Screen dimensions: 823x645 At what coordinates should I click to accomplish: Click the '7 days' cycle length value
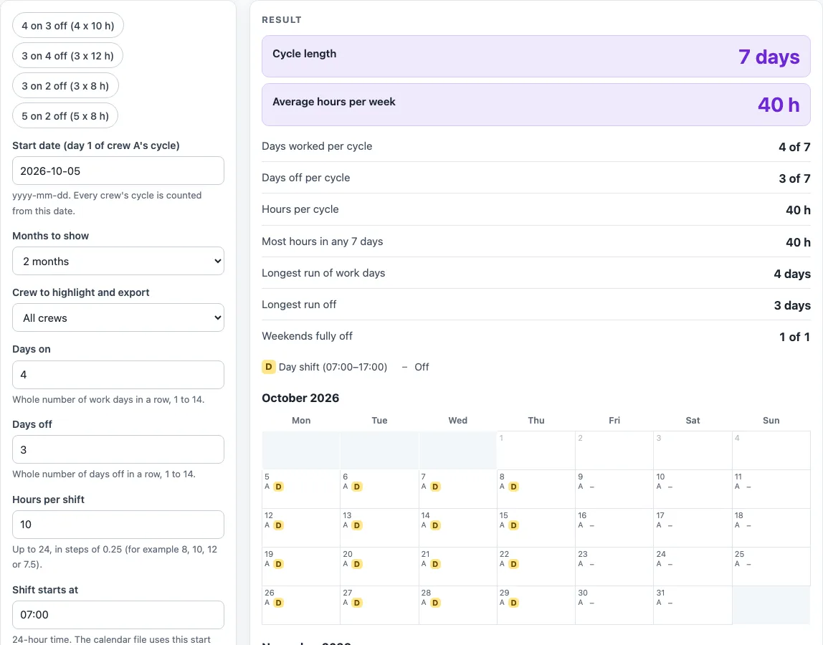(x=769, y=56)
